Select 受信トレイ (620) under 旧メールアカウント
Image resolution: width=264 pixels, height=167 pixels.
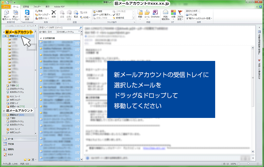(15, 115)
